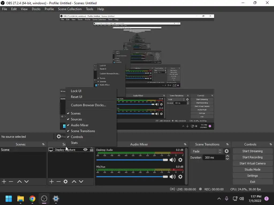Screen dimensions: 274x205
Task: Increase transition duration up arrow
Action: (227, 156)
